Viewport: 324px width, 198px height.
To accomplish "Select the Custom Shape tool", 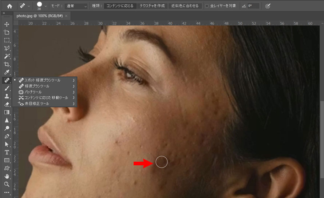I will point(7,168).
